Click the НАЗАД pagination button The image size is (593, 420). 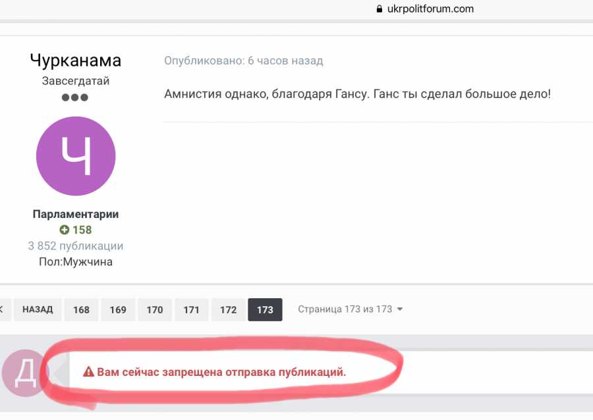pos(38,309)
